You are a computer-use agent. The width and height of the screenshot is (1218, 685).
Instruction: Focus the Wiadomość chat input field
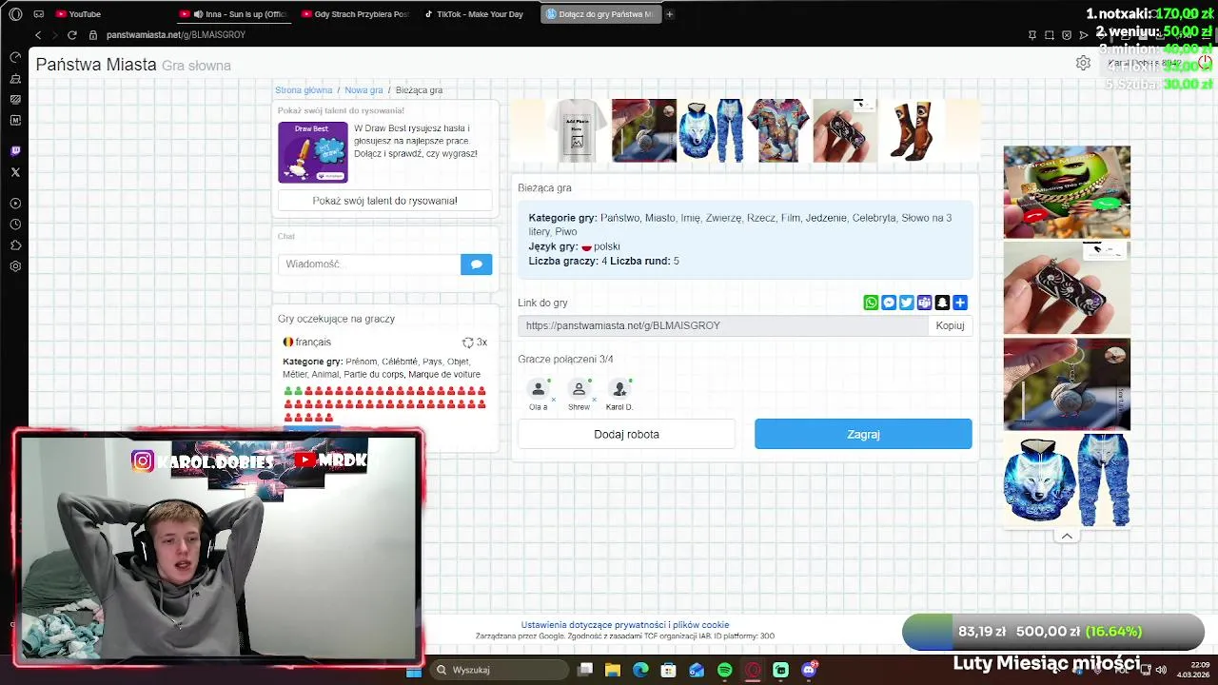tap(369, 264)
